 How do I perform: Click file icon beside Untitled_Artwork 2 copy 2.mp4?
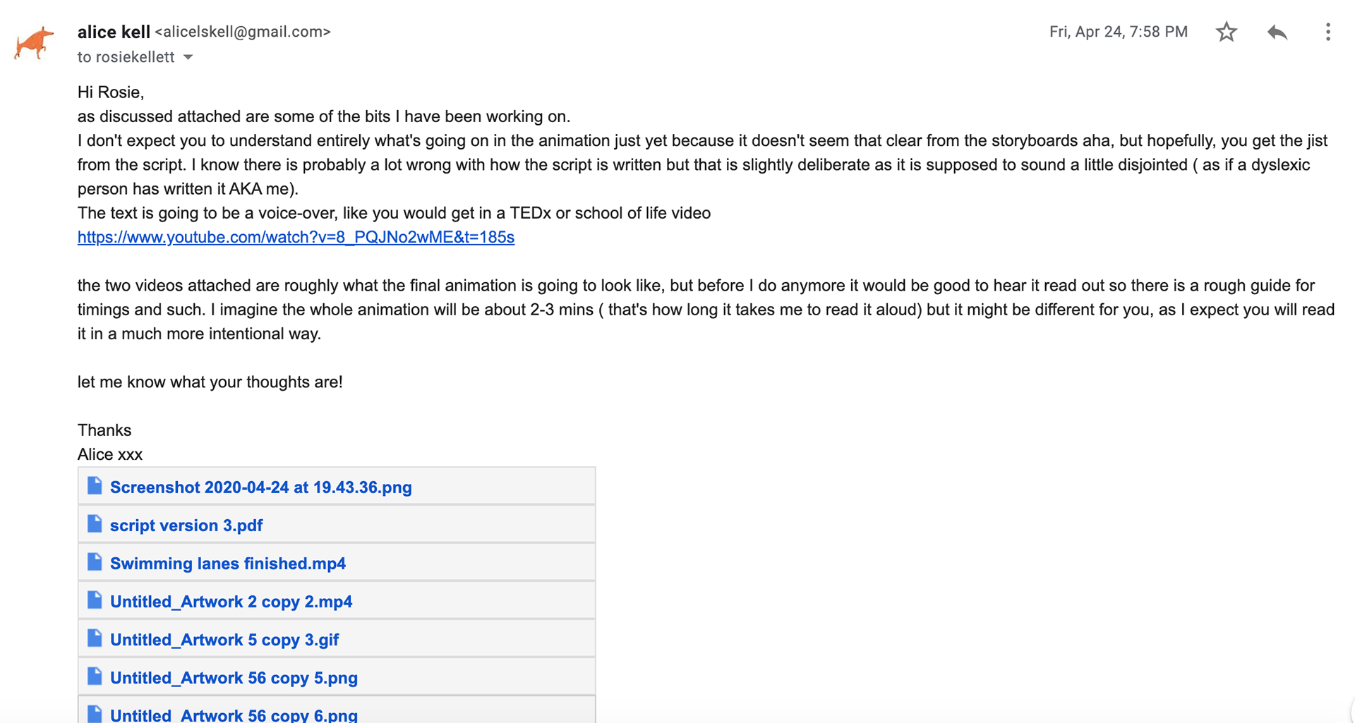(x=95, y=600)
